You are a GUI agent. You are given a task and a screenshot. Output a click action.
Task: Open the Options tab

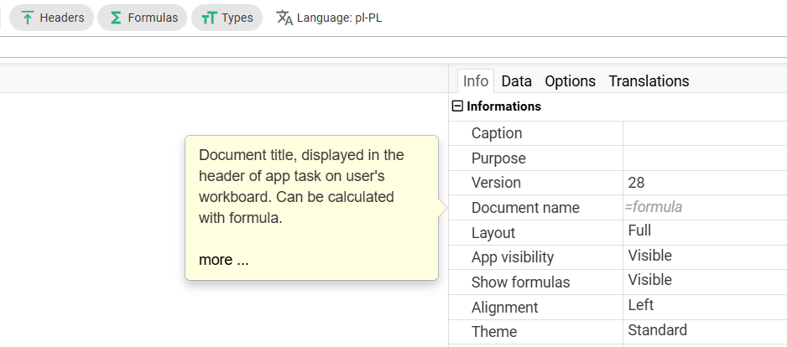click(x=571, y=80)
